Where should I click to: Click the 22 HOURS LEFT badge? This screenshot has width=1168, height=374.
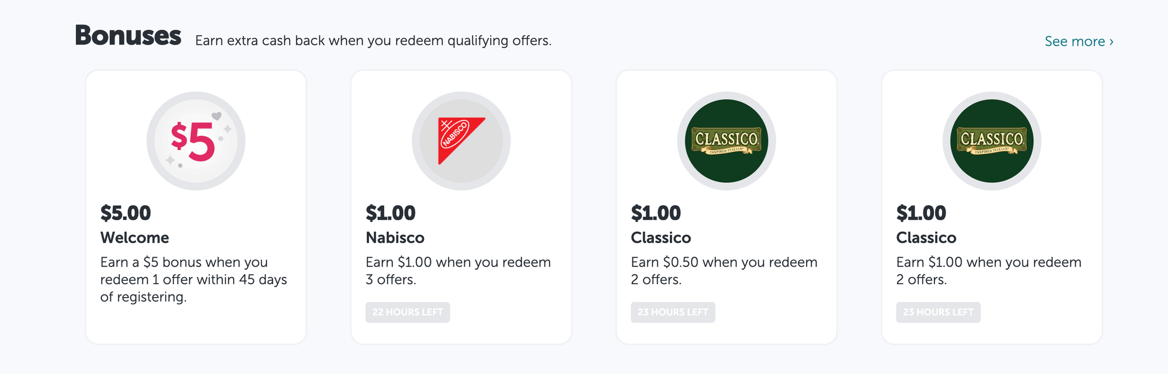coord(408,312)
